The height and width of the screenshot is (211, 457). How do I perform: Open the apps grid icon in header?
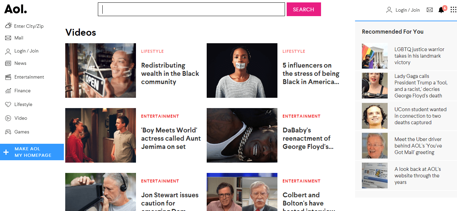(x=453, y=10)
